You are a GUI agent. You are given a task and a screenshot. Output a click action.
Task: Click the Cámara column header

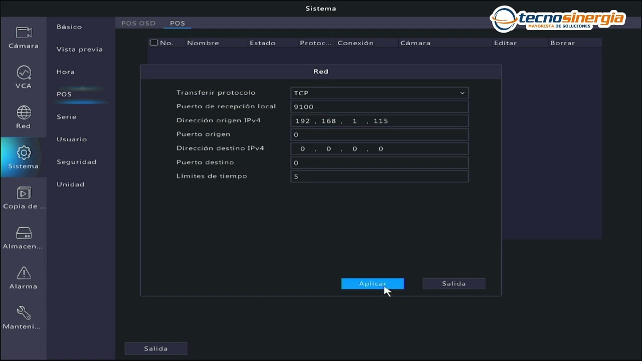tap(415, 43)
